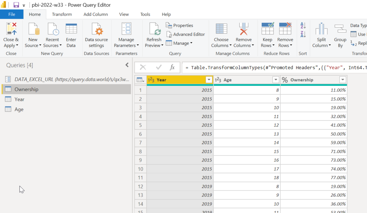Switch to the Transform ribbon tab
Image resolution: width=367 pixels, height=213 pixels.
[62, 14]
